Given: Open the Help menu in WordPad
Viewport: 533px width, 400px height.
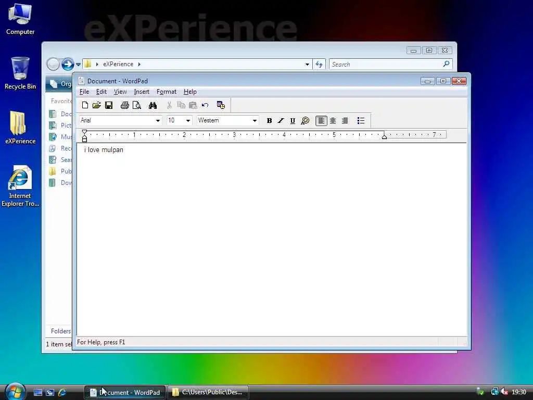Looking at the screenshot, I should coord(190,92).
